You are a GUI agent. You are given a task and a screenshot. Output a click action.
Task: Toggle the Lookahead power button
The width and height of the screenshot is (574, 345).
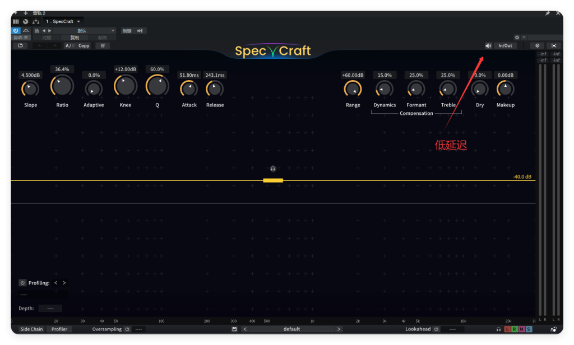(436, 329)
